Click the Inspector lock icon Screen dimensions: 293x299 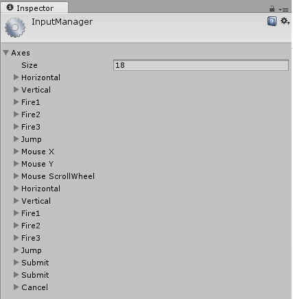click(272, 9)
